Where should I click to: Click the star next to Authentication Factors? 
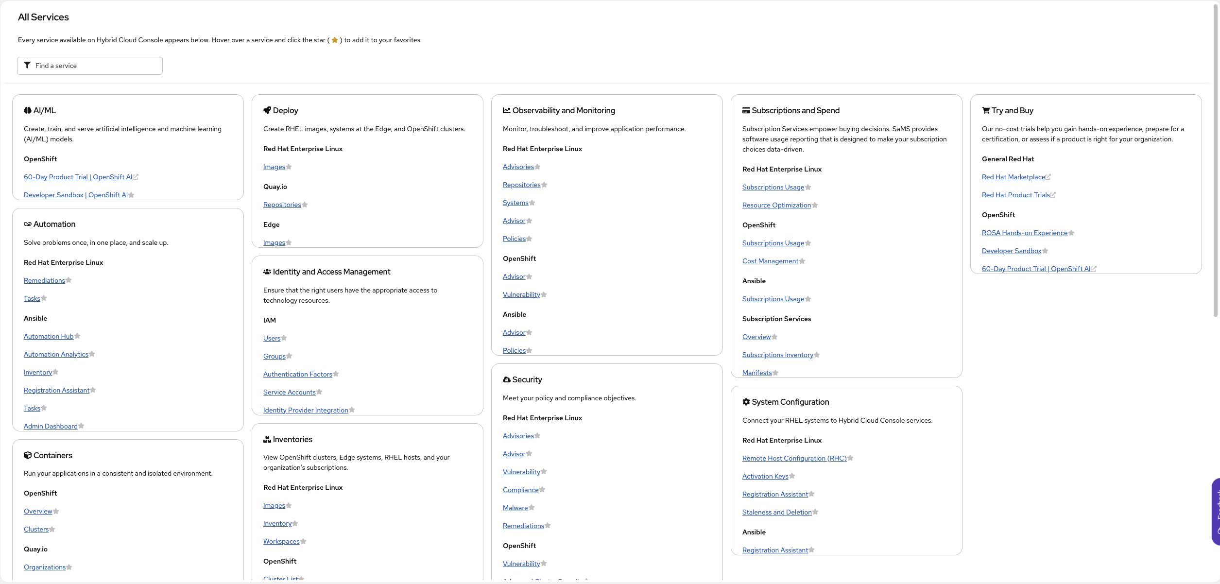[x=336, y=374]
